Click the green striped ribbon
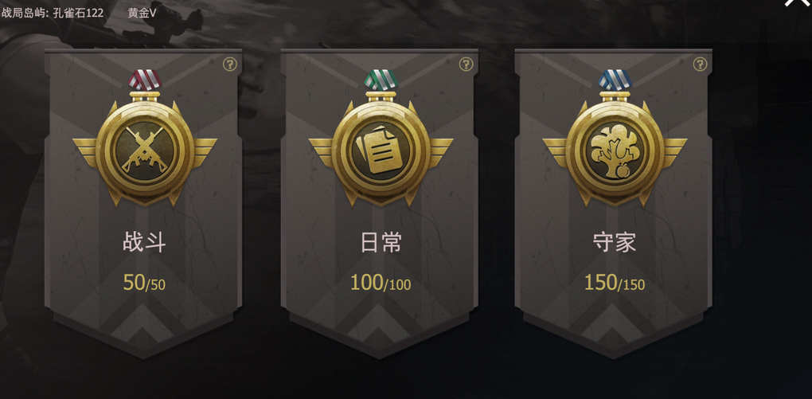 pyautogui.click(x=381, y=80)
